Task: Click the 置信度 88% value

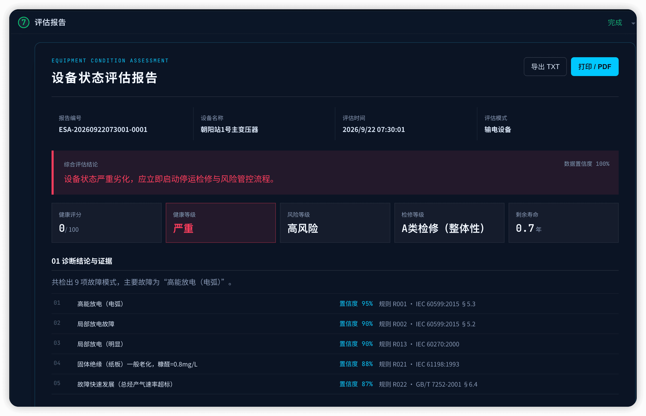Action: [x=356, y=364]
